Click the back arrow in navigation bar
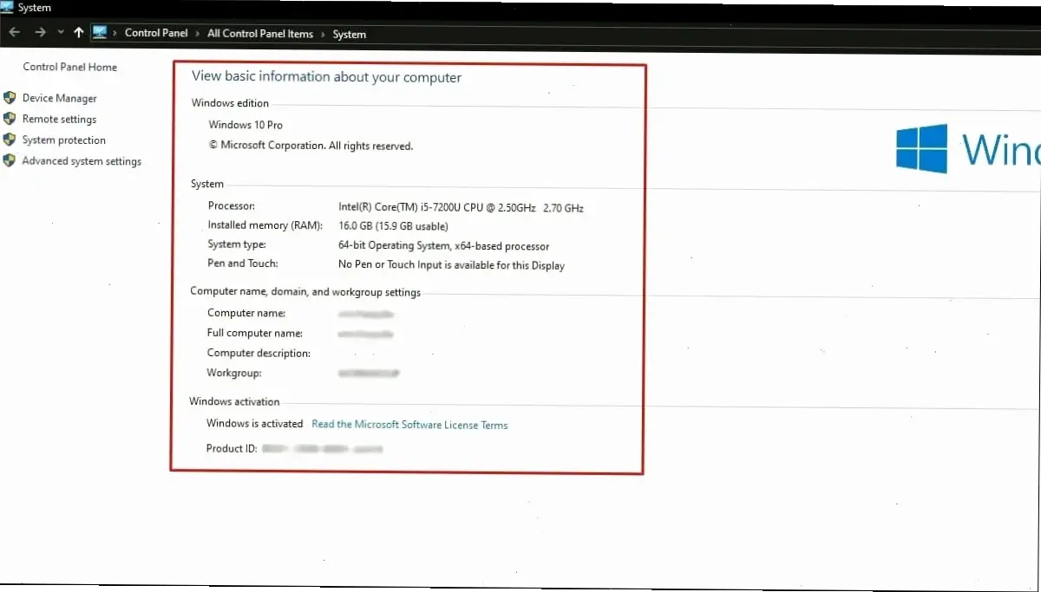The width and height of the screenshot is (1041, 592). [15, 33]
